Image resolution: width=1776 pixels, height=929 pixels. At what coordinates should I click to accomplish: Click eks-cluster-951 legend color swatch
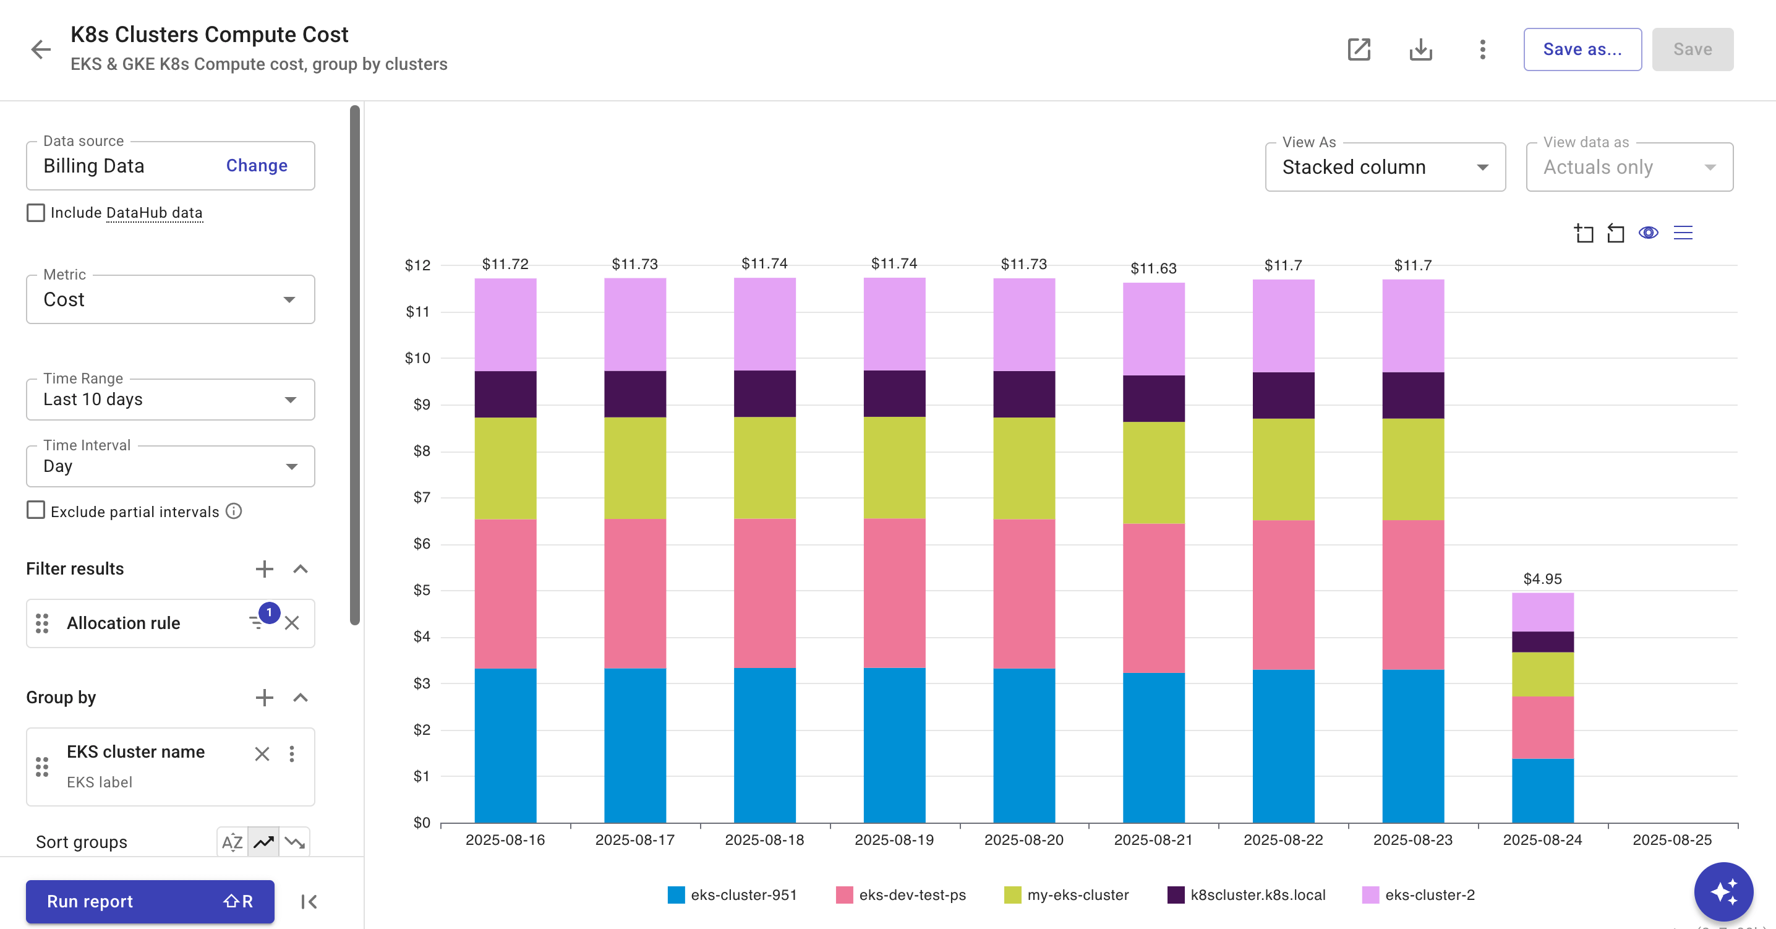coord(676,895)
